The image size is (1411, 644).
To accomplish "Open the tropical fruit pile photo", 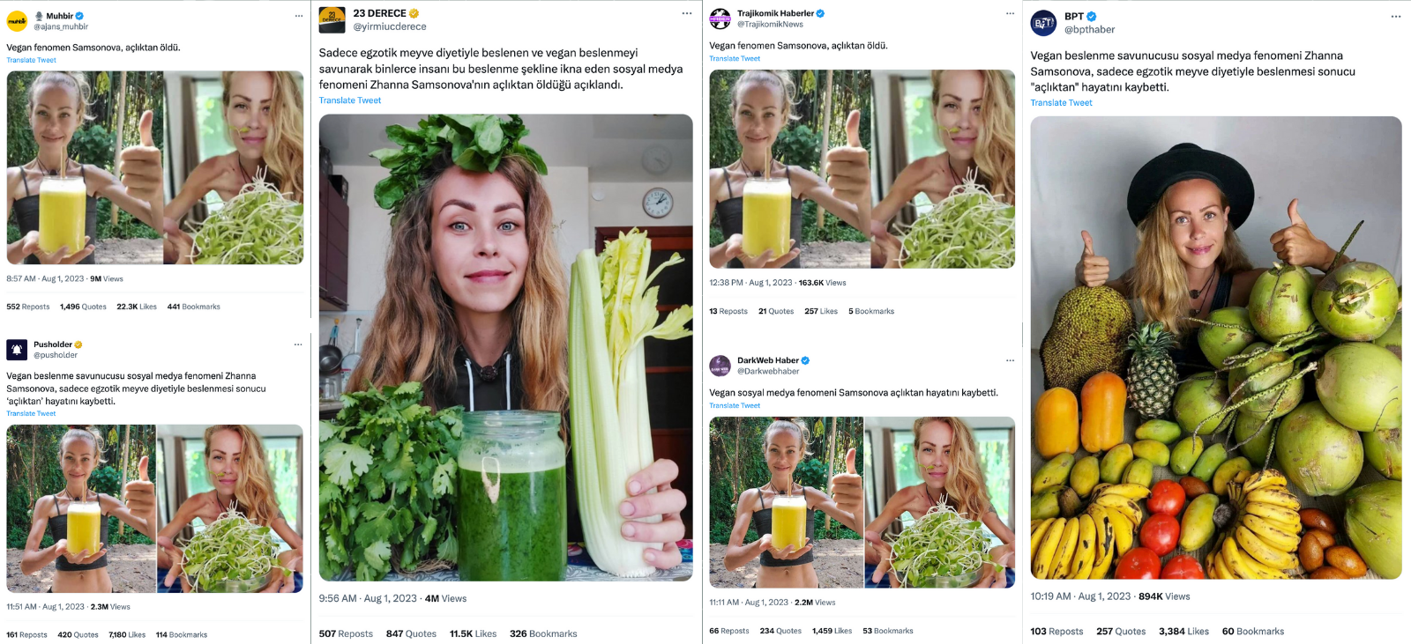I will coord(1215,347).
